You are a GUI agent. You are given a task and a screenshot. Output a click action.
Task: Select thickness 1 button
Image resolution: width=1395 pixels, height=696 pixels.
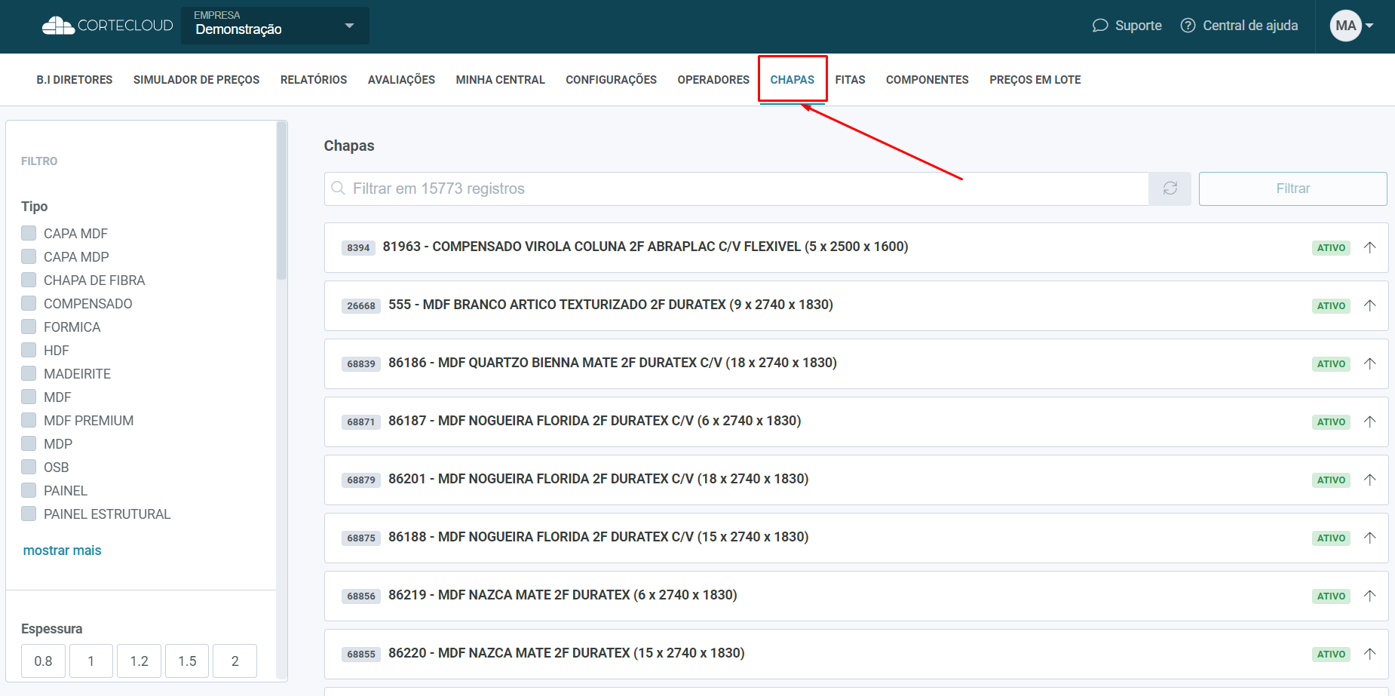91,661
